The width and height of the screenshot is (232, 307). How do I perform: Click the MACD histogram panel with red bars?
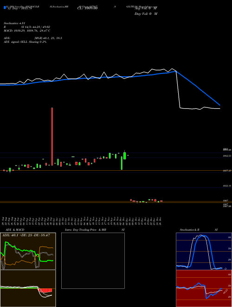pos(28,288)
